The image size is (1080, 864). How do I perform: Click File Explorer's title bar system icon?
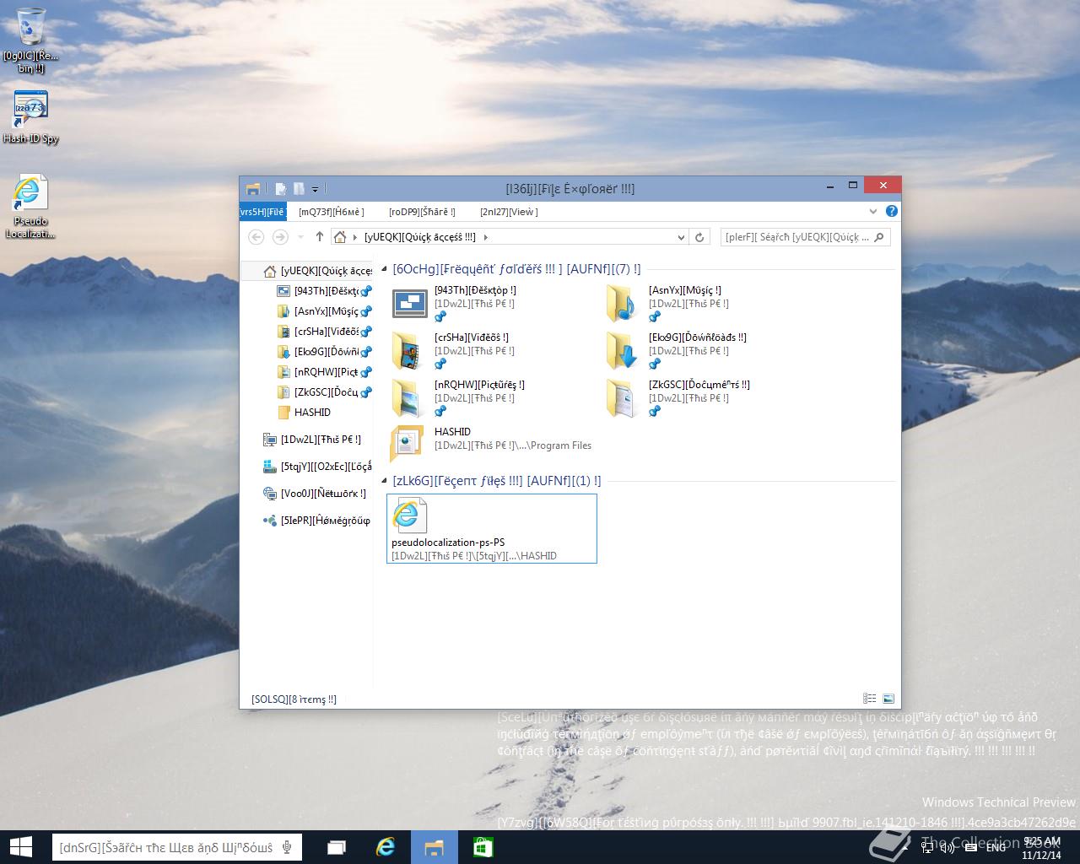(252, 189)
